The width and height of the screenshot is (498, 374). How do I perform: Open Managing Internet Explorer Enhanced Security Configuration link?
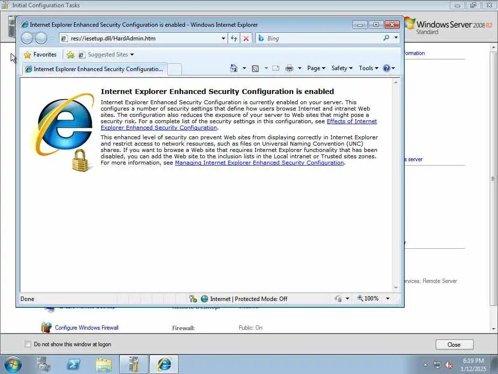click(260, 163)
